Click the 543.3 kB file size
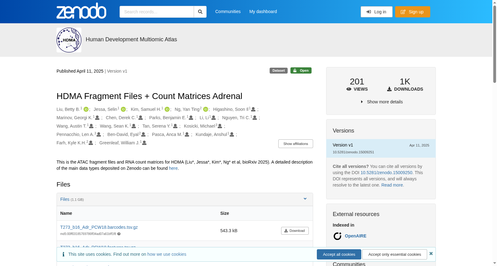 [229, 231]
